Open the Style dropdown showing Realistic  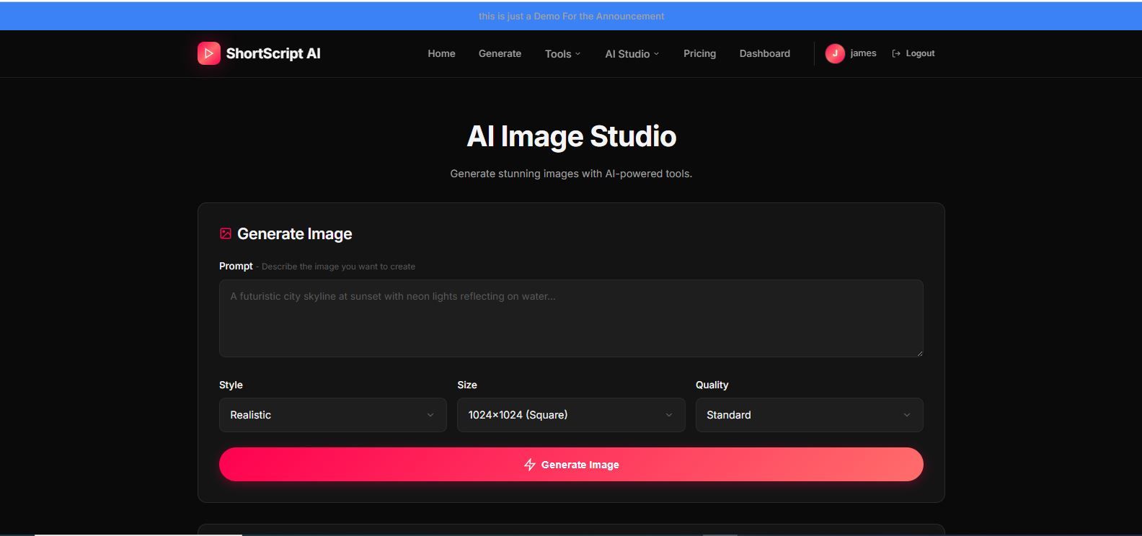click(x=332, y=415)
